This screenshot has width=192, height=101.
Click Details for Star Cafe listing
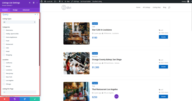point(163,37)
